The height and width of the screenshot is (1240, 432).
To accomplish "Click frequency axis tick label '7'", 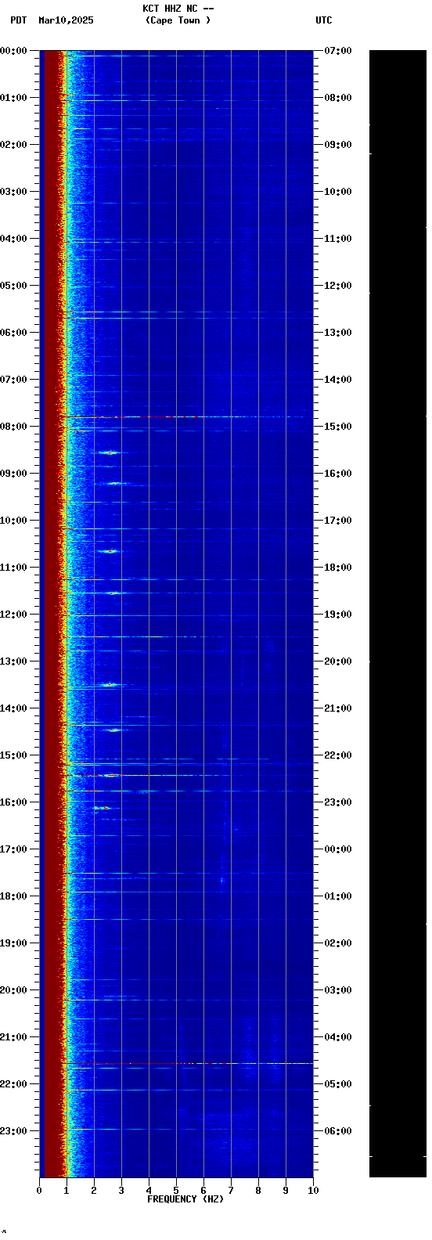I will click(231, 1191).
